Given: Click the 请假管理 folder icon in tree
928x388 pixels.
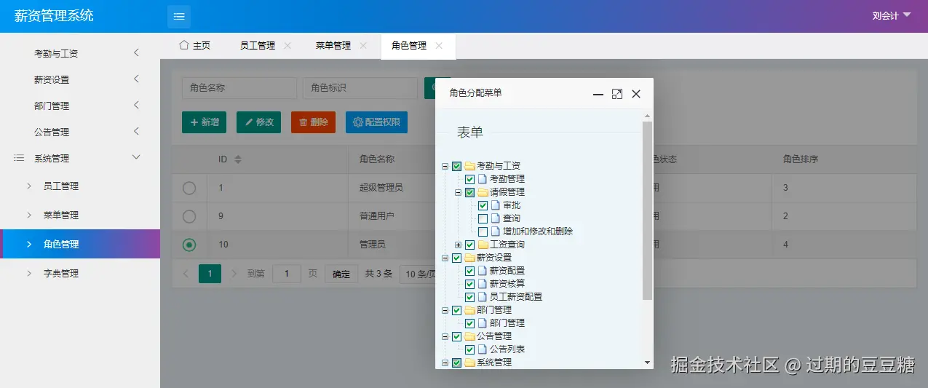Looking at the screenshot, I should pos(483,192).
